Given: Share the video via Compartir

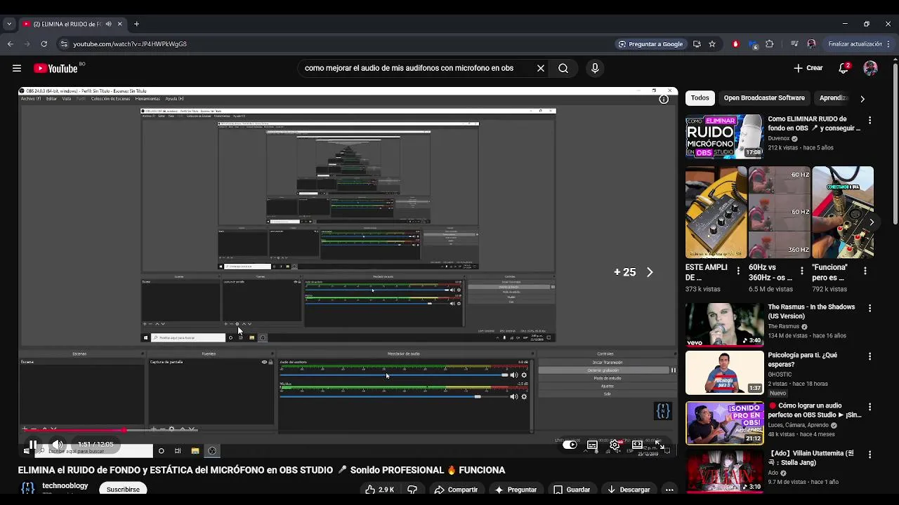Looking at the screenshot, I should (x=456, y=490).
